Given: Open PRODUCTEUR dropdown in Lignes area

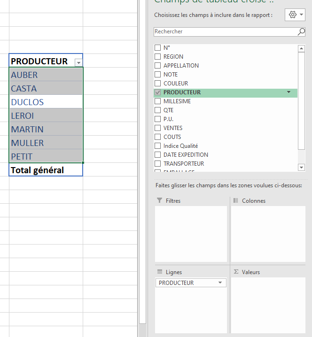Looking at the screenshot, I should point(220,283).
